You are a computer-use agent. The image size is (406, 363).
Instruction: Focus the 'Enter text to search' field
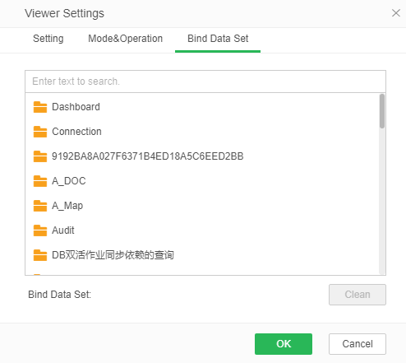(205, 81)
